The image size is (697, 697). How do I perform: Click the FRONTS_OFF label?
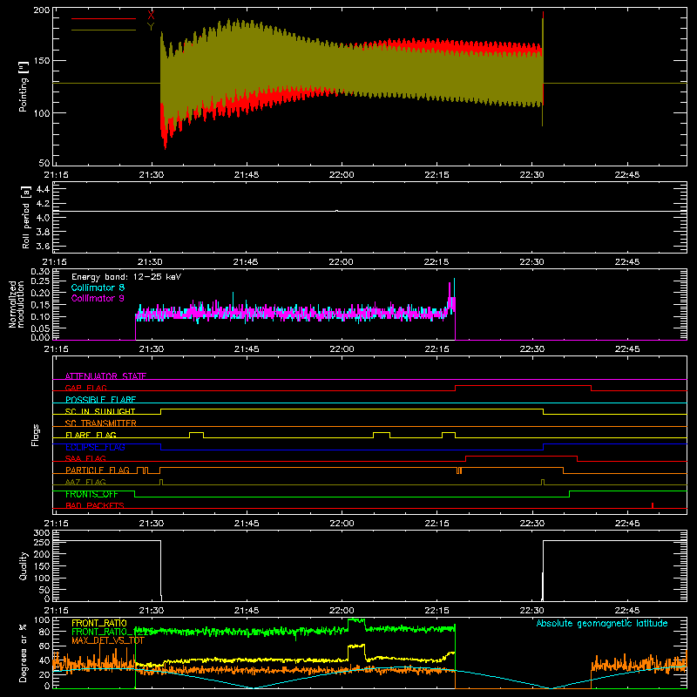click(91, 494)
